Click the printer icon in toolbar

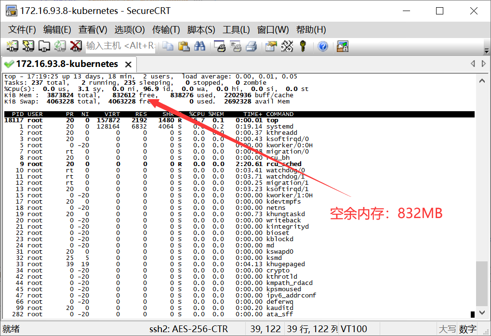click(251, 46)
